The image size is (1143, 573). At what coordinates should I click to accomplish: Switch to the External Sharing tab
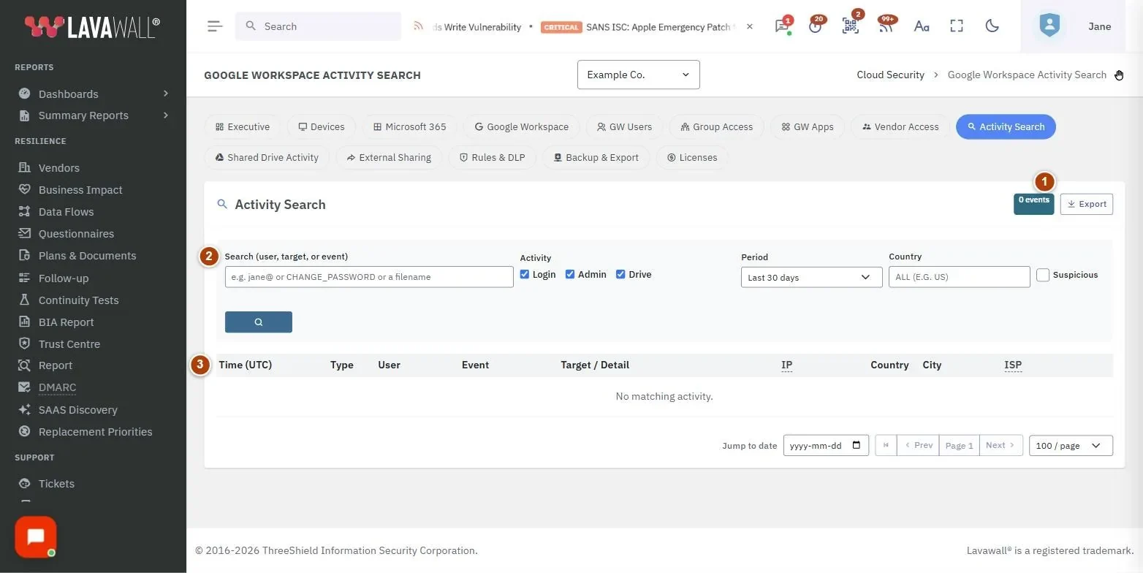click(x=389, y=157)
